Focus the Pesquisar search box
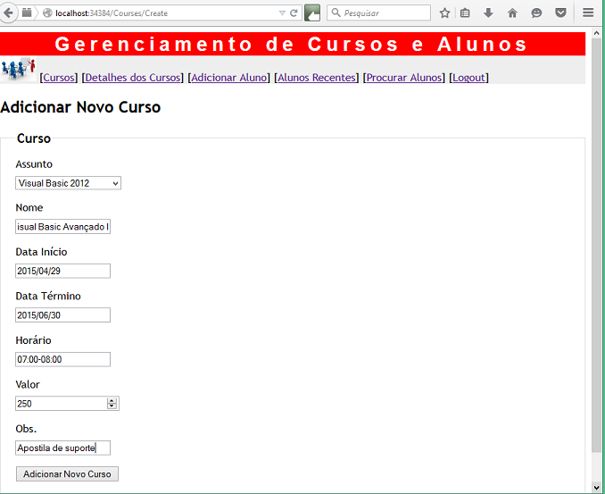Image resolution: width=605 pixels, height=494 pixels. (378, 13)
